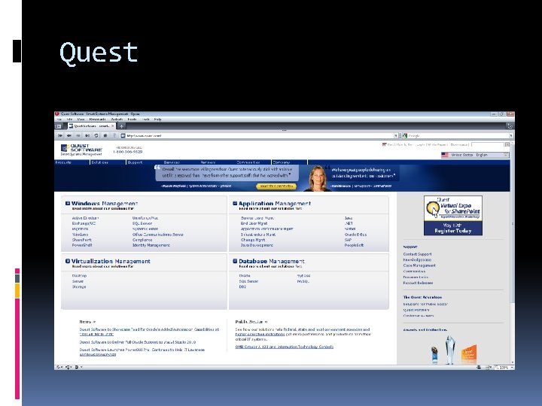
Task: Click the yellow Read the Case Studies button
Action: (x=276, y=186)
